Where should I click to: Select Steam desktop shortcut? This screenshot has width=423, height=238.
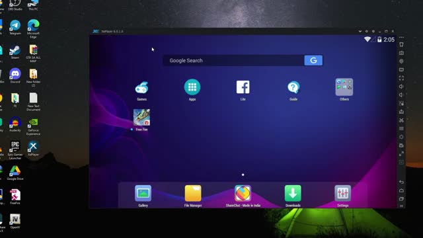click(x=15, y=52)
